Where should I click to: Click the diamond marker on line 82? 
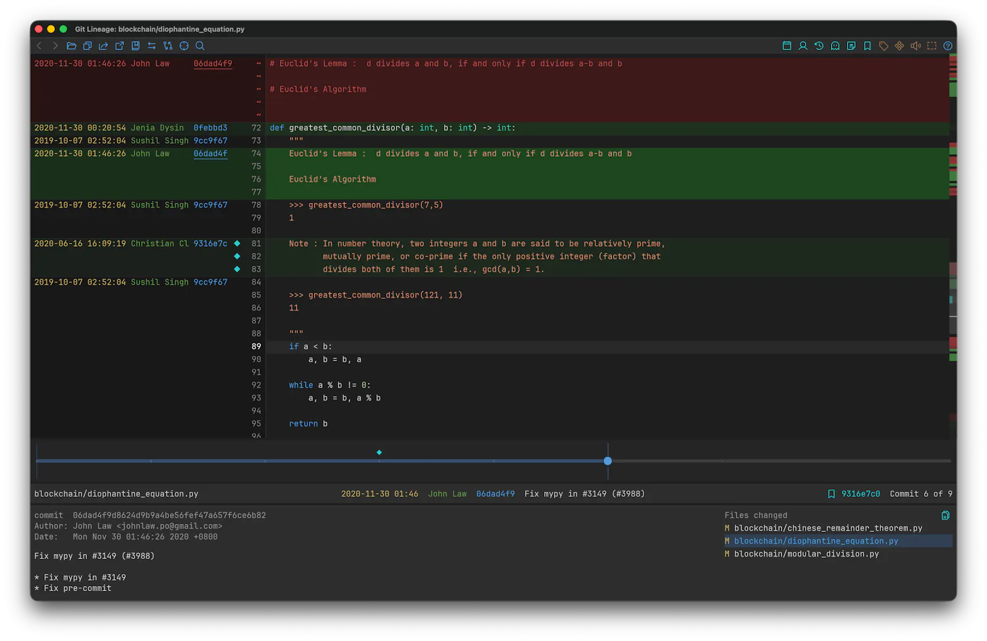point(237,256)
